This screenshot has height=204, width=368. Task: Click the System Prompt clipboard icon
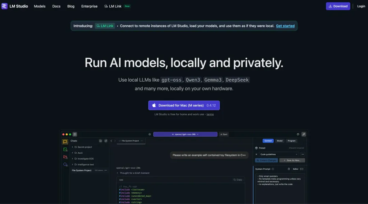tap(289, 169)
